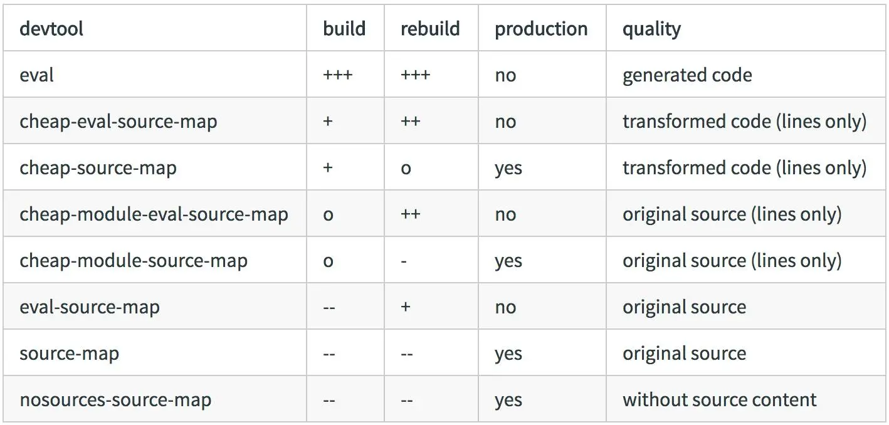The image size is (889, 425).
Task: Click the nosources-source-map production value yes
Action: 508,400
